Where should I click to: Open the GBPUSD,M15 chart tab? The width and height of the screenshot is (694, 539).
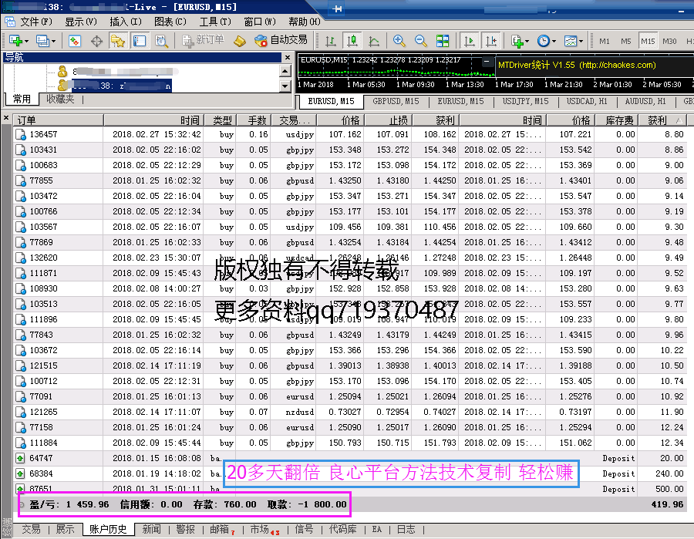click(x=396, y=101)
